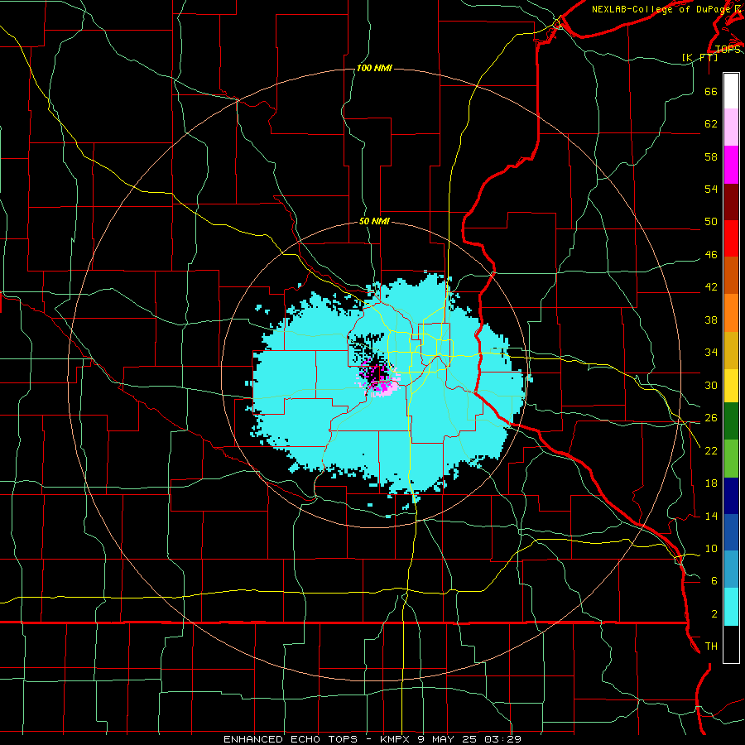Click the 14 value on the legend

tap(711, 516)
